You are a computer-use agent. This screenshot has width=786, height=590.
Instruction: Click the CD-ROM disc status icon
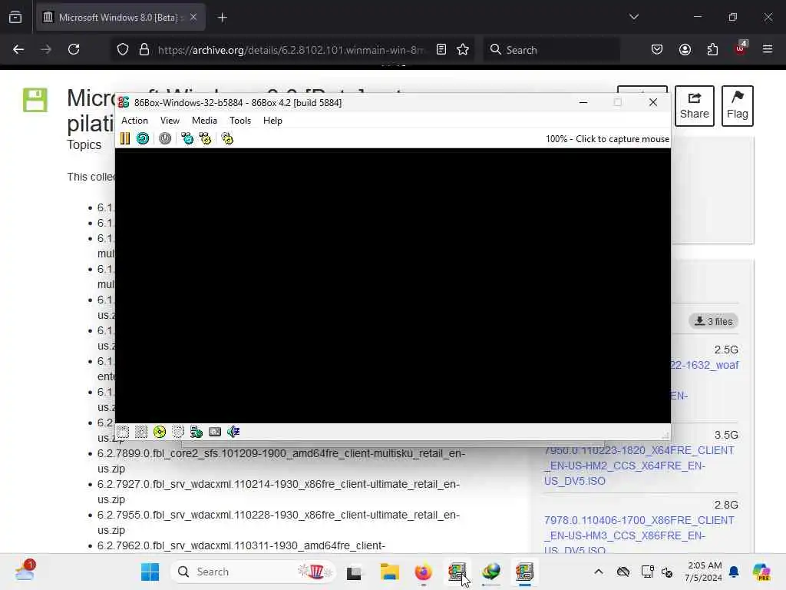[x=160, y=432]
